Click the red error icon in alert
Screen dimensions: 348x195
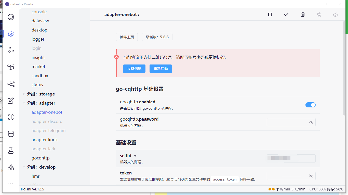coord(116,57)
